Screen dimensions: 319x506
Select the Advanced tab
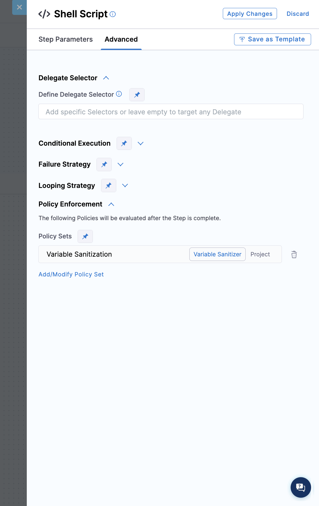pyautogui.click(x=121, y=39)
